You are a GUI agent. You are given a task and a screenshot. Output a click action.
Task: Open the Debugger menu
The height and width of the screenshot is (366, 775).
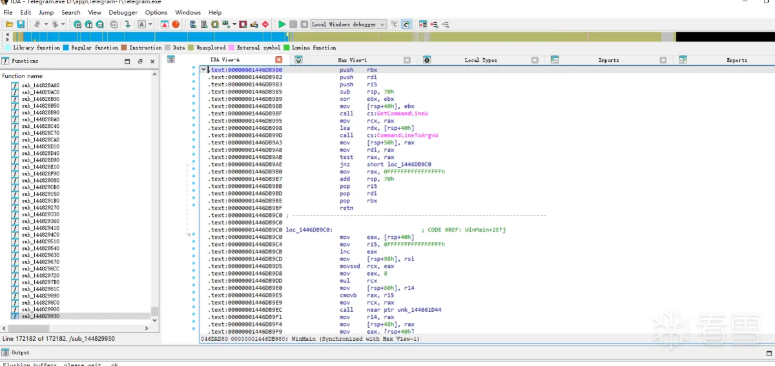123,12
